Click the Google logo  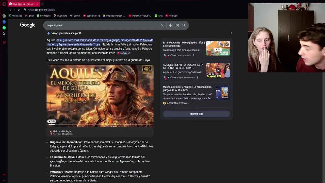28,25
